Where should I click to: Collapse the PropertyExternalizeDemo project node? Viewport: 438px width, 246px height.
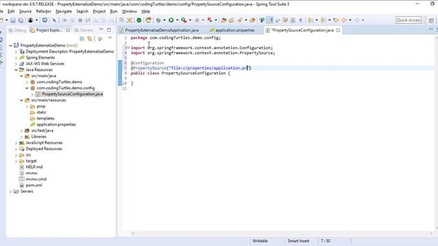pyautogui.click(x=11, y=46)
